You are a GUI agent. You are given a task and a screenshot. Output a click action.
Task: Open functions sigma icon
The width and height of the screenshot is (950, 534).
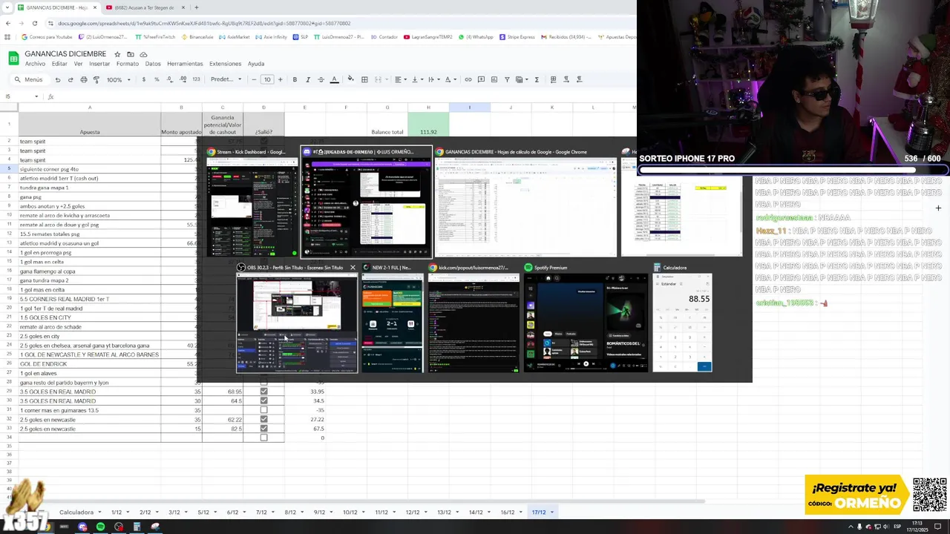[537, 79]
